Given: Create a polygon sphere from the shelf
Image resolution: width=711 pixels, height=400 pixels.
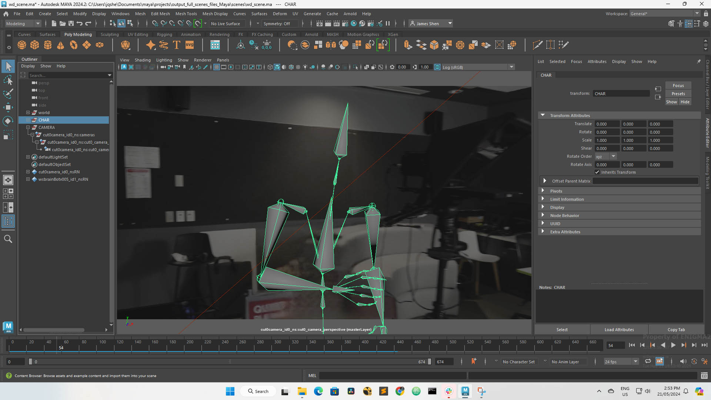Looking at the screenshot, I should 22,45.
